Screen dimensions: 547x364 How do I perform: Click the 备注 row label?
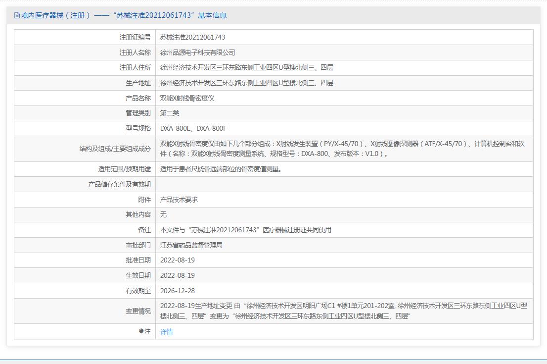tap(144, 230)
